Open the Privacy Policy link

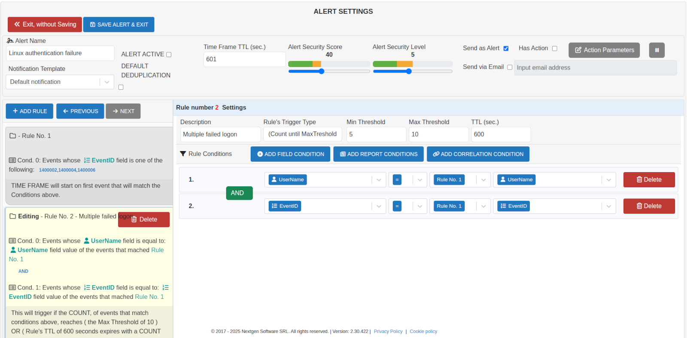(388, 332)
